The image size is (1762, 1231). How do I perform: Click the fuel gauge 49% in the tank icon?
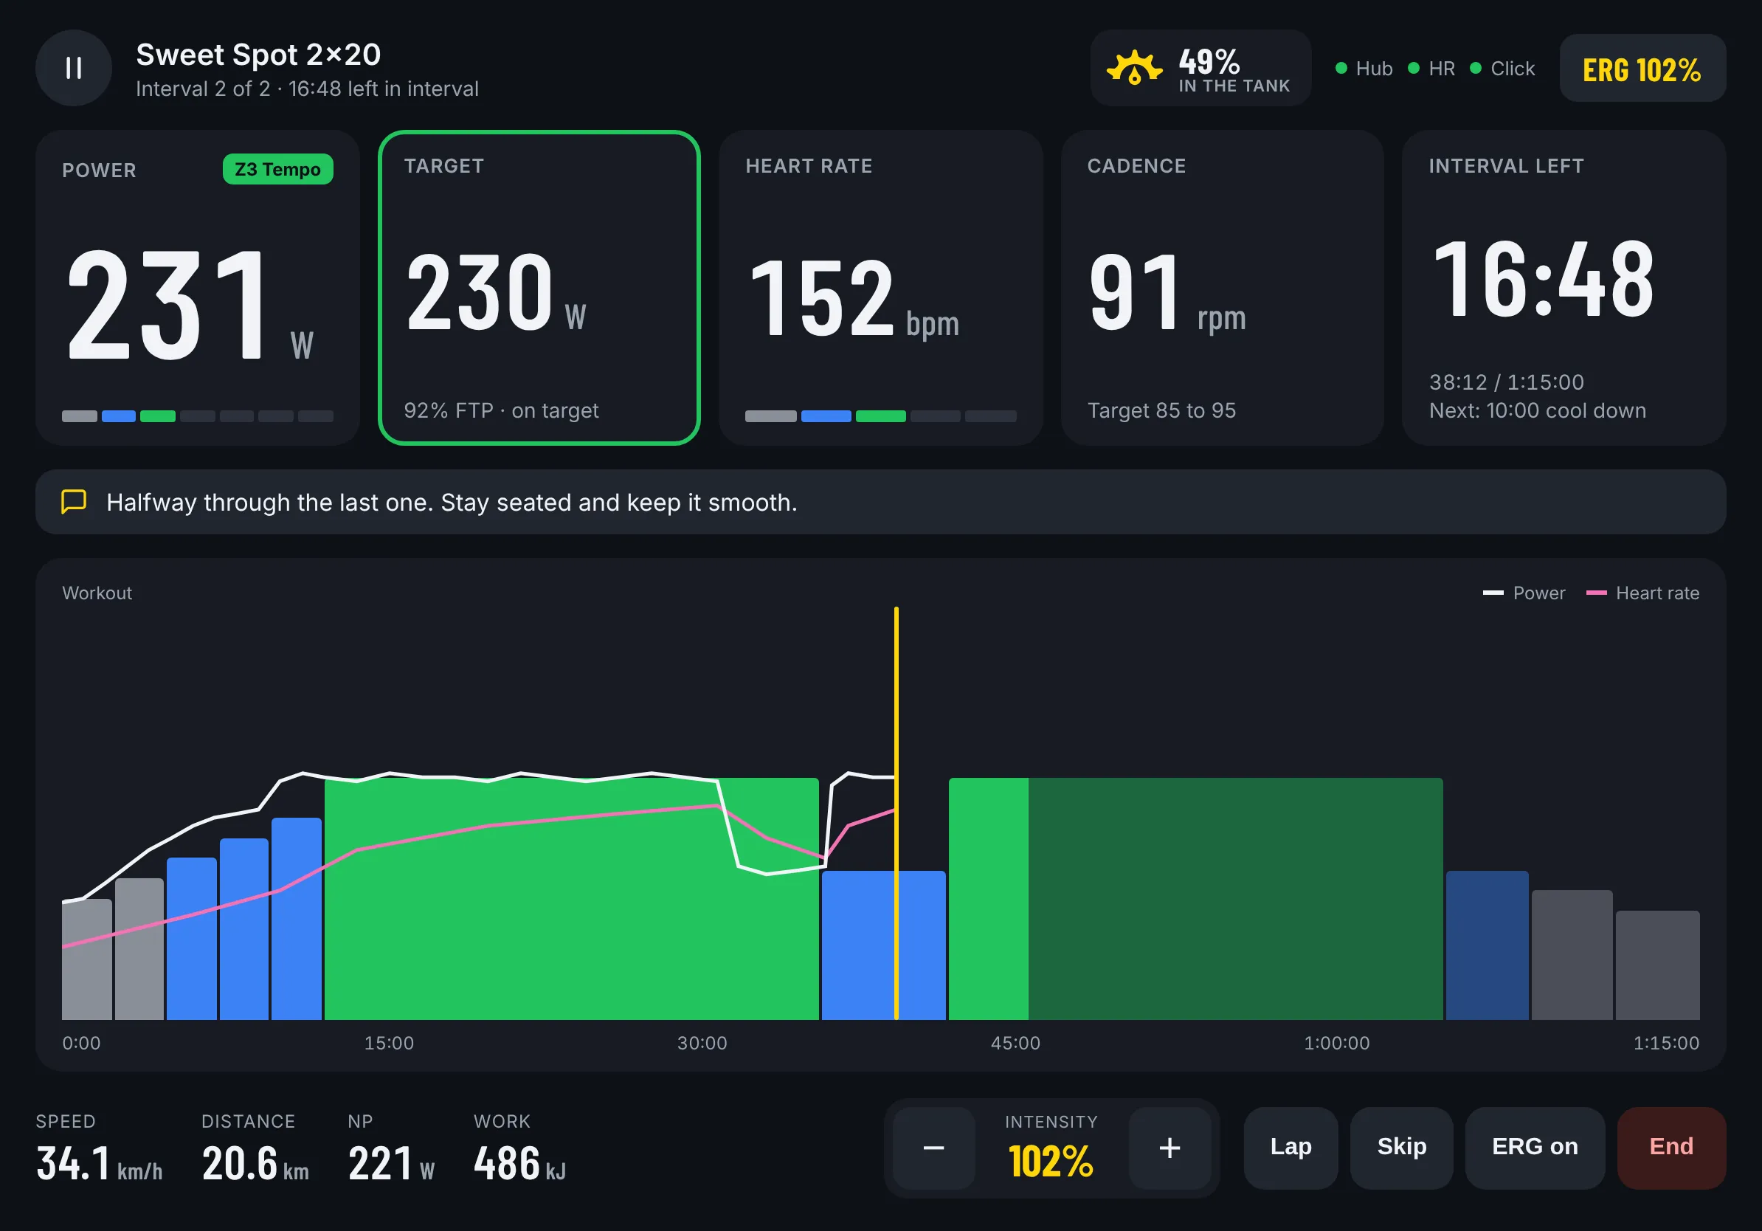pyautogui.click(x=1134, y=69)
